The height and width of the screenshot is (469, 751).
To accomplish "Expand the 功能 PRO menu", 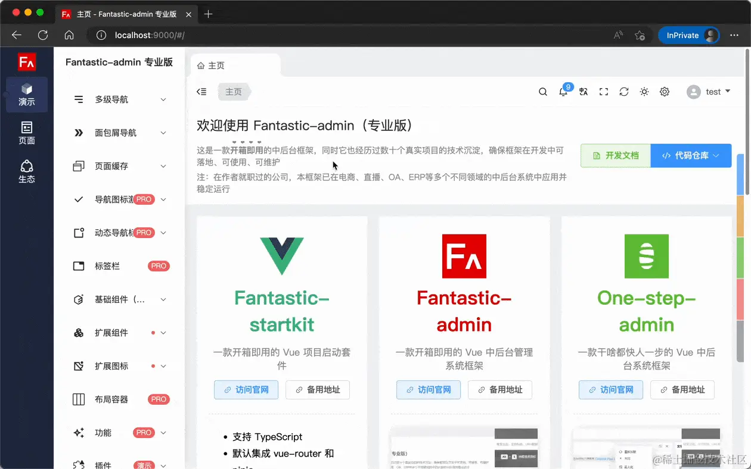I will click(x=119, y=433).
